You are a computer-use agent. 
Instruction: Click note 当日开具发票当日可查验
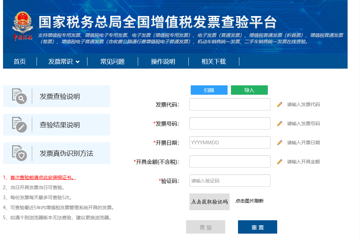tap(34, 187)
